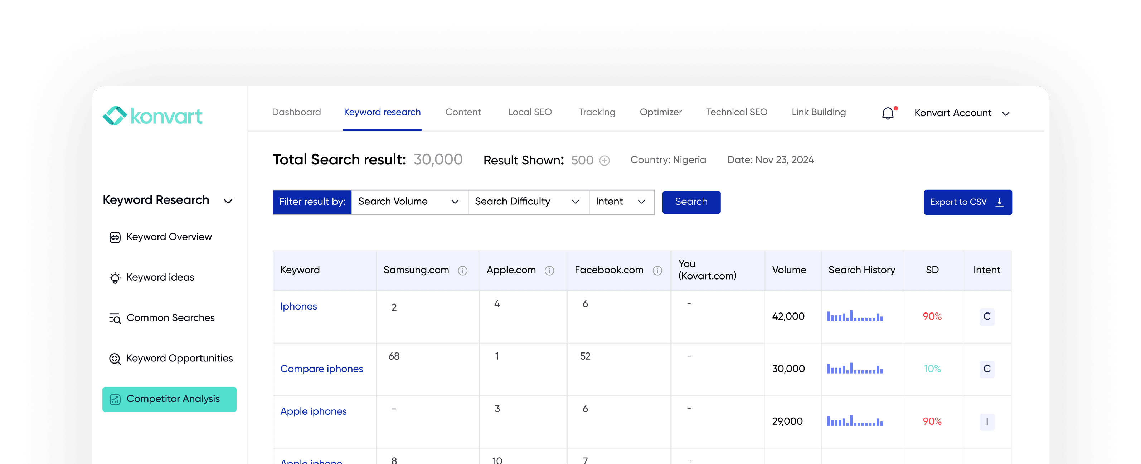Select the Keyword Overview sidebar icon
1141x464 pixels.
click(115, 237)
